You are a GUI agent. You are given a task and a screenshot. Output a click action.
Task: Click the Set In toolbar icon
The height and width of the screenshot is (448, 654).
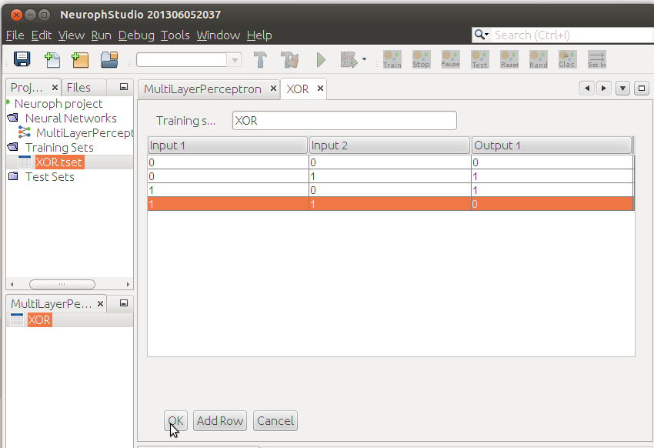(x=596, y=59)
